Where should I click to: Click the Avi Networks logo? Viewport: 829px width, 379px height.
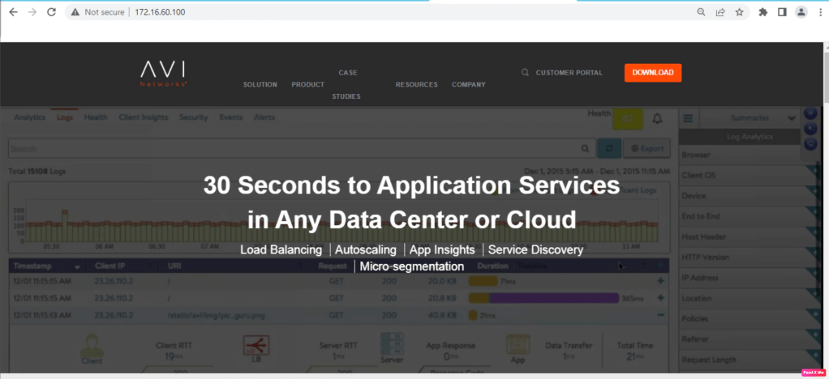pos(164,72)
